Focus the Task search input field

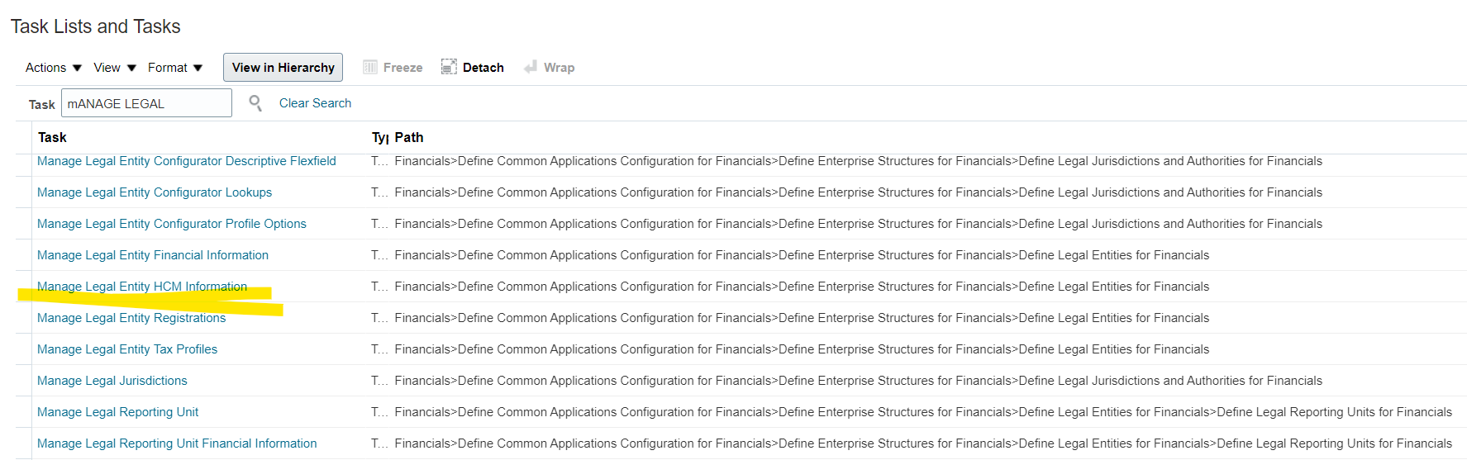(x=146, y=103)
